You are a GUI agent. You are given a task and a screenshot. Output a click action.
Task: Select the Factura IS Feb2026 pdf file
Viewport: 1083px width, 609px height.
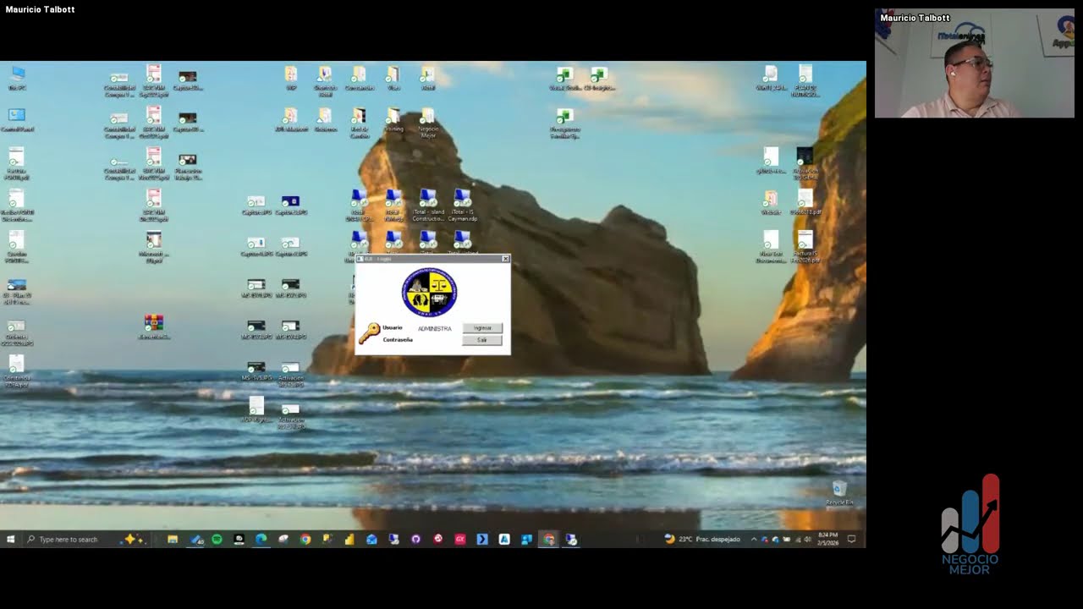click(x=805, y=246)
